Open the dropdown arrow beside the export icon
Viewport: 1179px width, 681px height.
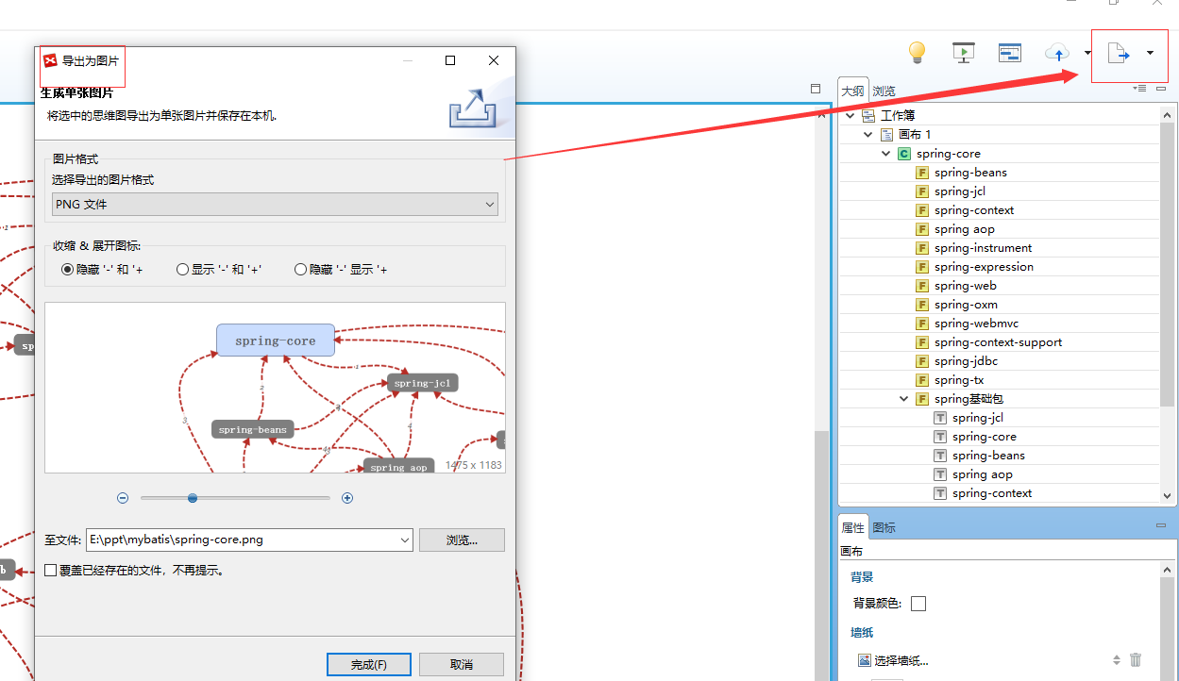coord(1150,54)
